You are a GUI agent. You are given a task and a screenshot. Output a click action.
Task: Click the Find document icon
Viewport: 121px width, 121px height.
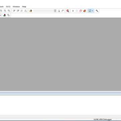pyautogui.click(x=59, y=11)
